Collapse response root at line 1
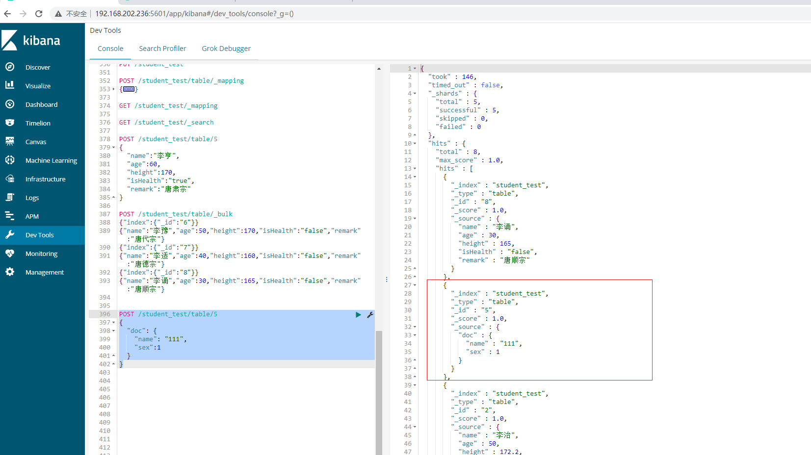 coord(415,69)
